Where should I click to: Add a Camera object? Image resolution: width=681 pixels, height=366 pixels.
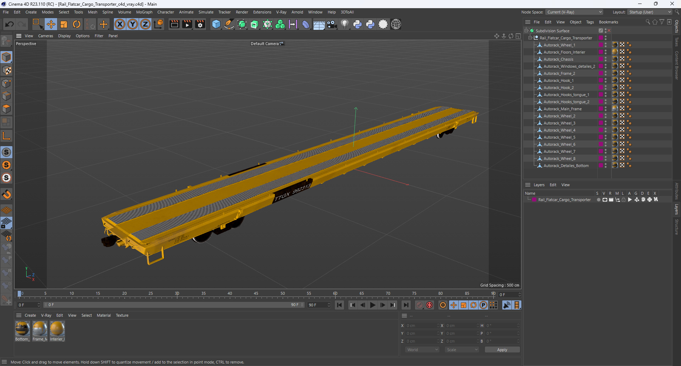pos(332,24)
